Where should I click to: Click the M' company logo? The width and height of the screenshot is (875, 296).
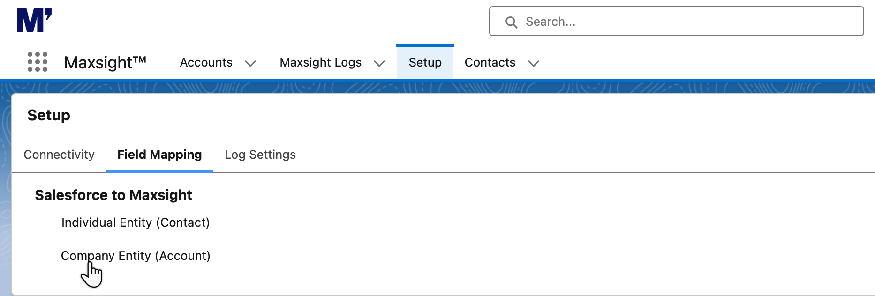[34, 20]
